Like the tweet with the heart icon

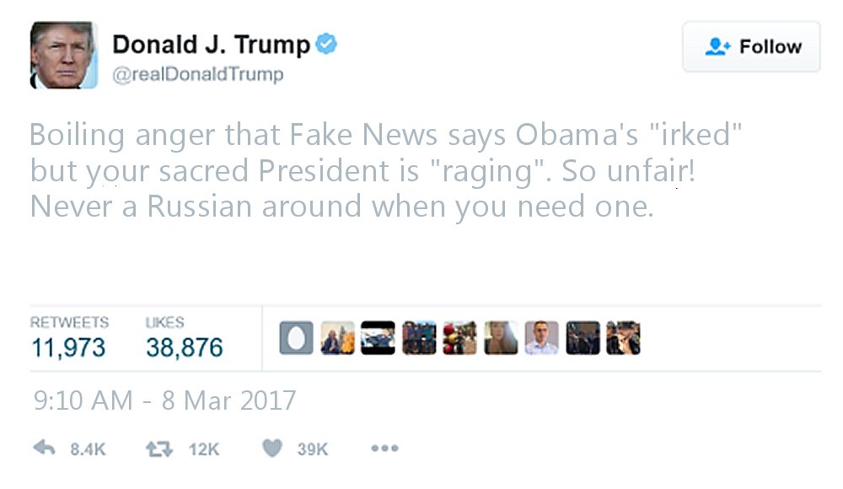pos(272,448)
